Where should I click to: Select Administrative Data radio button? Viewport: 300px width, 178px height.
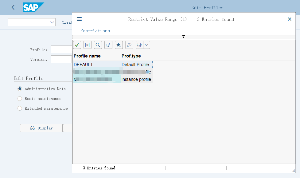(x=20, y=89)
